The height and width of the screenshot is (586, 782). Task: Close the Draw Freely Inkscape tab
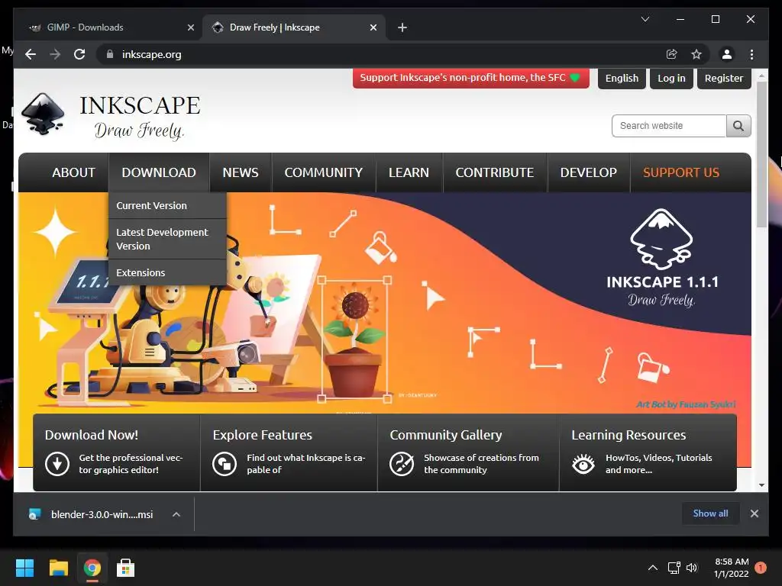pos(373,27)
